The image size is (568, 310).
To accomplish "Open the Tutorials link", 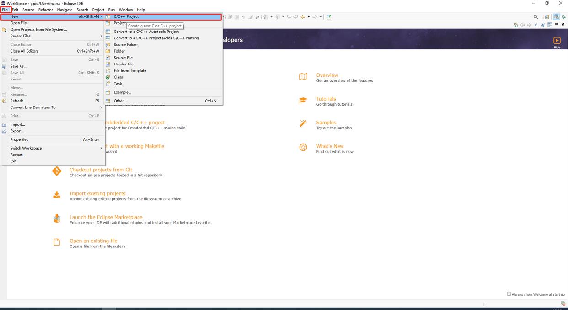I will point(326,99).
